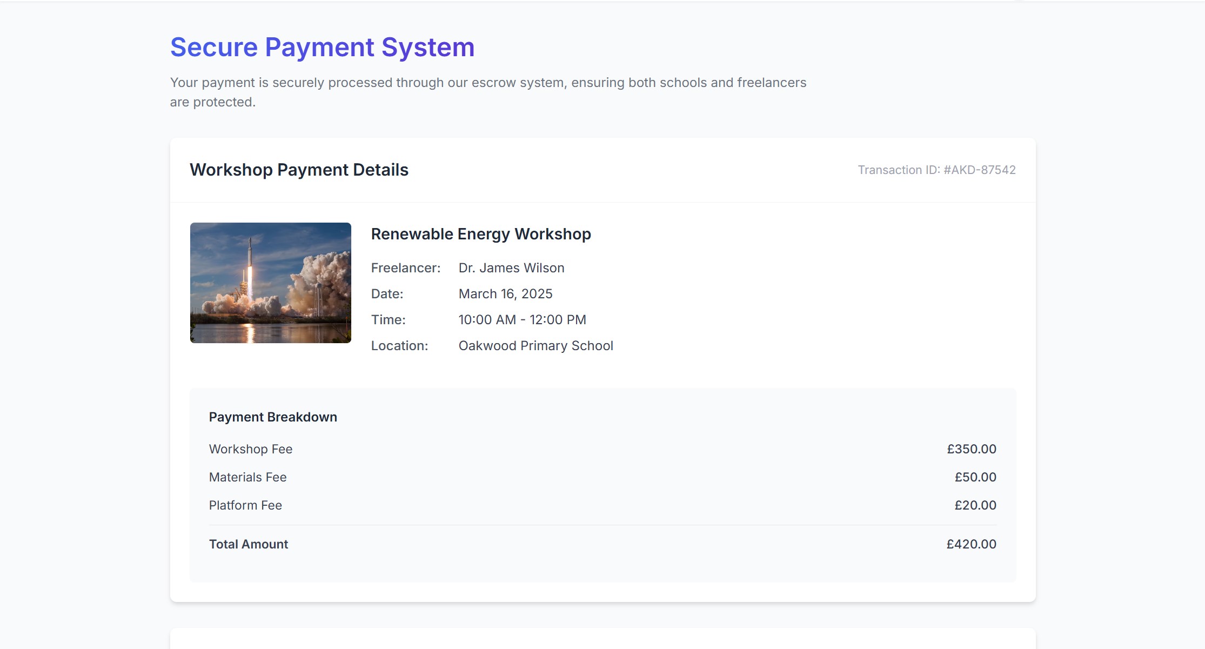The image size is (1205, 649).
Task: Click the Platform Fee label
Action: pos(245,505)
